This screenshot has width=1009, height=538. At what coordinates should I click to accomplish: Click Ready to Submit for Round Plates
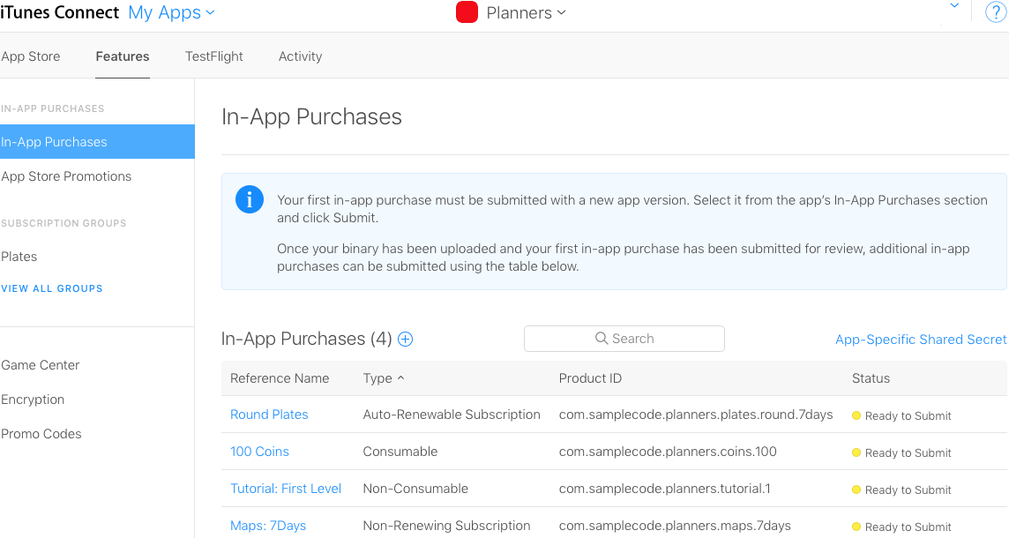908,415
